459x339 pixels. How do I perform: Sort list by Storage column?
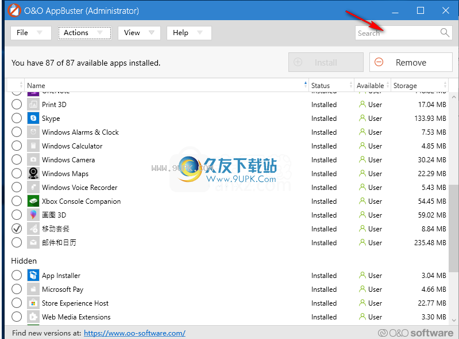point(419,85)
